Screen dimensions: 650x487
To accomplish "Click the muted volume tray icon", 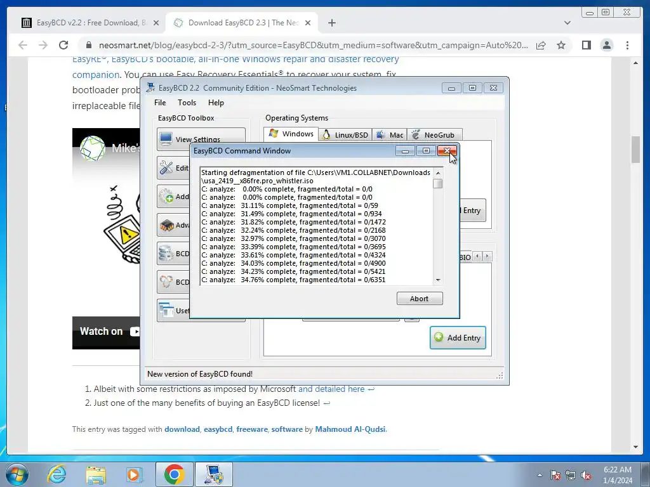I will click(586, 475).
